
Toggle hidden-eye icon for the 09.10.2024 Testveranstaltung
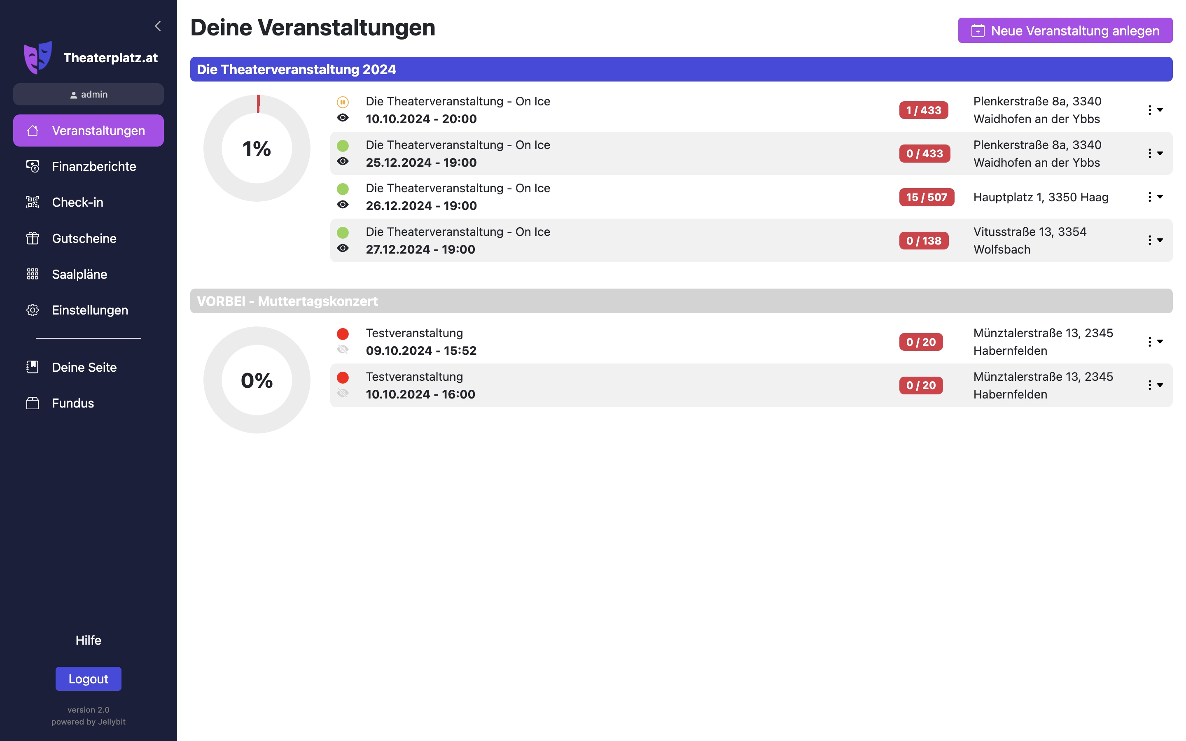pos(343,350)
